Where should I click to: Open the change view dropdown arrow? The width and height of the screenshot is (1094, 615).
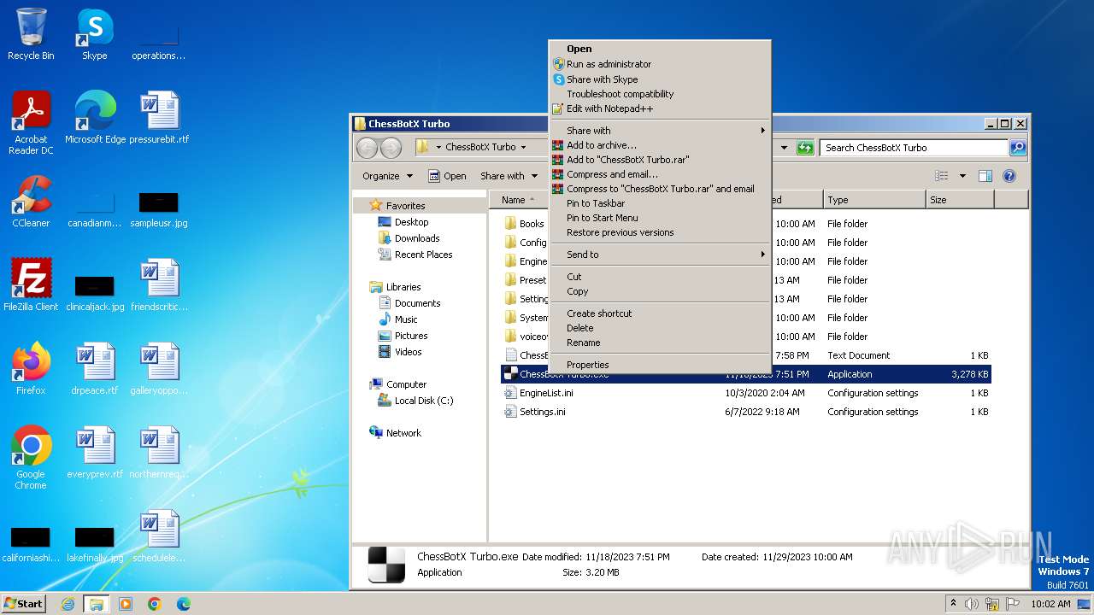962,176
